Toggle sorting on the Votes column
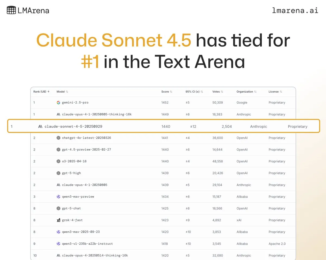Viewport: 326px width, 260px height. coord(222,92)
